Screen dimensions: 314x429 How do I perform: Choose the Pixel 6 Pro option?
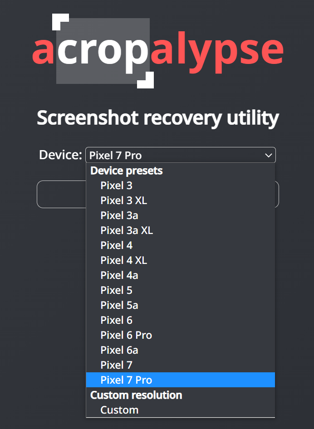point(126,335)
